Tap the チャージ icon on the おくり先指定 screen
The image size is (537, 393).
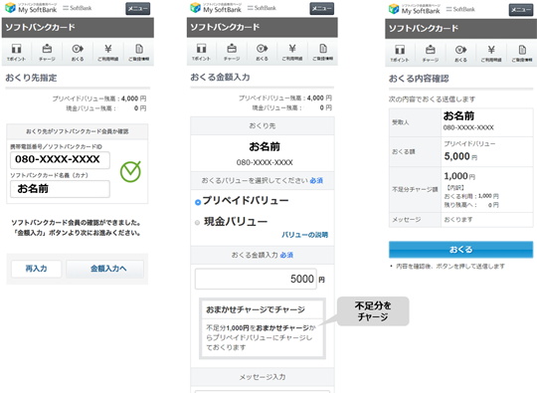pyautogui.click(x=47, y=52)
